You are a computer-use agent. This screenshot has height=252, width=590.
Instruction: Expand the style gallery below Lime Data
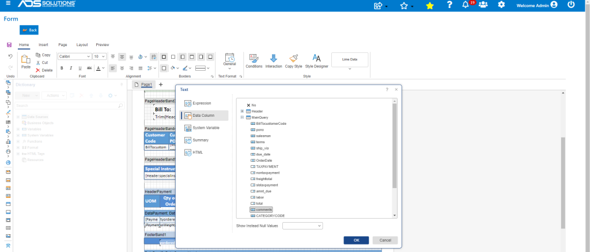[350, 68]
